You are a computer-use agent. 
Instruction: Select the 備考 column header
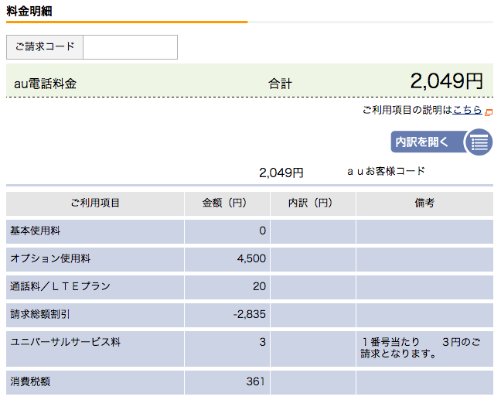pyautogui.click(x=424, y=203)
